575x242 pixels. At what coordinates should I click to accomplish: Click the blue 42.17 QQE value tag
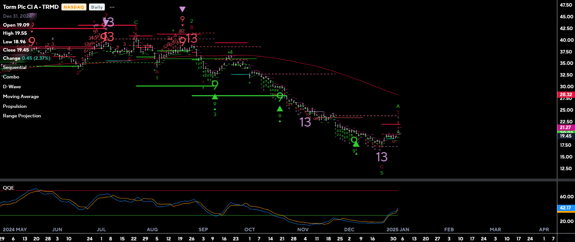[x=566, y=208]
